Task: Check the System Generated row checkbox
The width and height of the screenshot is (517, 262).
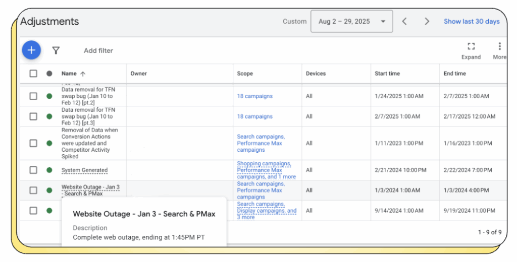Action: pyautogui.click(x=33, y=170)
